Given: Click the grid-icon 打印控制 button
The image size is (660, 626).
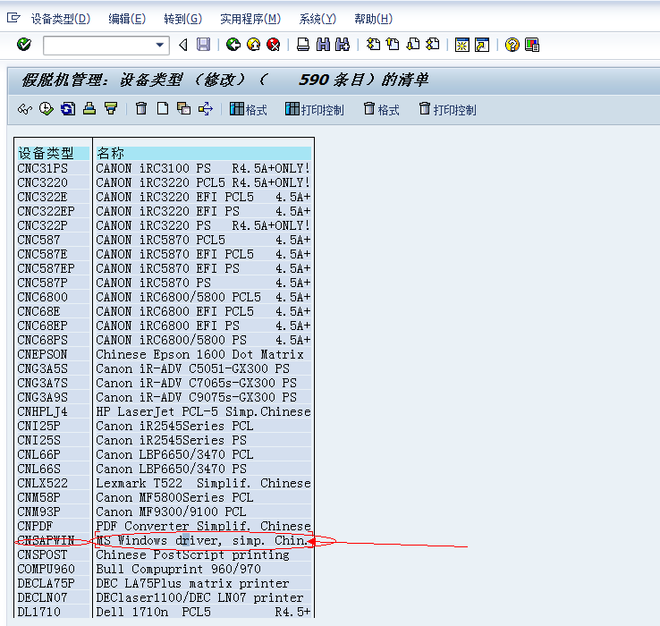Looking at the screenshot, I should (315, 109).
